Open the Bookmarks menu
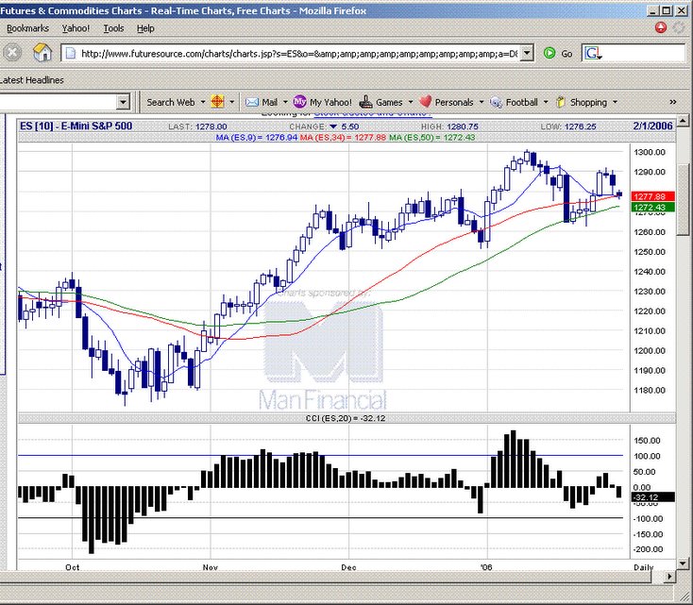Screen dimensions: 693x605 coord(27,28)
